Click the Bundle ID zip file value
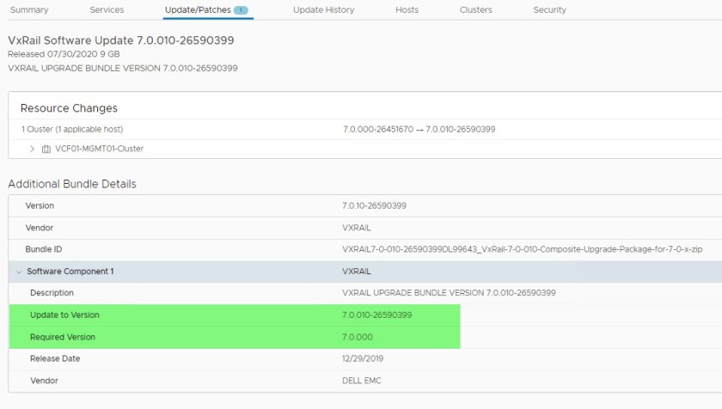Viewport: 722px width, 409px height. tap(523, 249)
